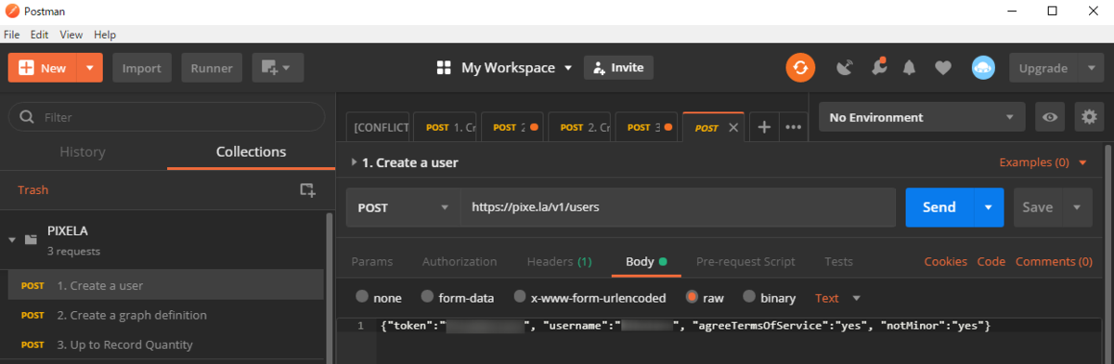The height and width of the screenshot is (364, 1114).
Task: Open the Headers (1) tab
Action: (559, 262)
